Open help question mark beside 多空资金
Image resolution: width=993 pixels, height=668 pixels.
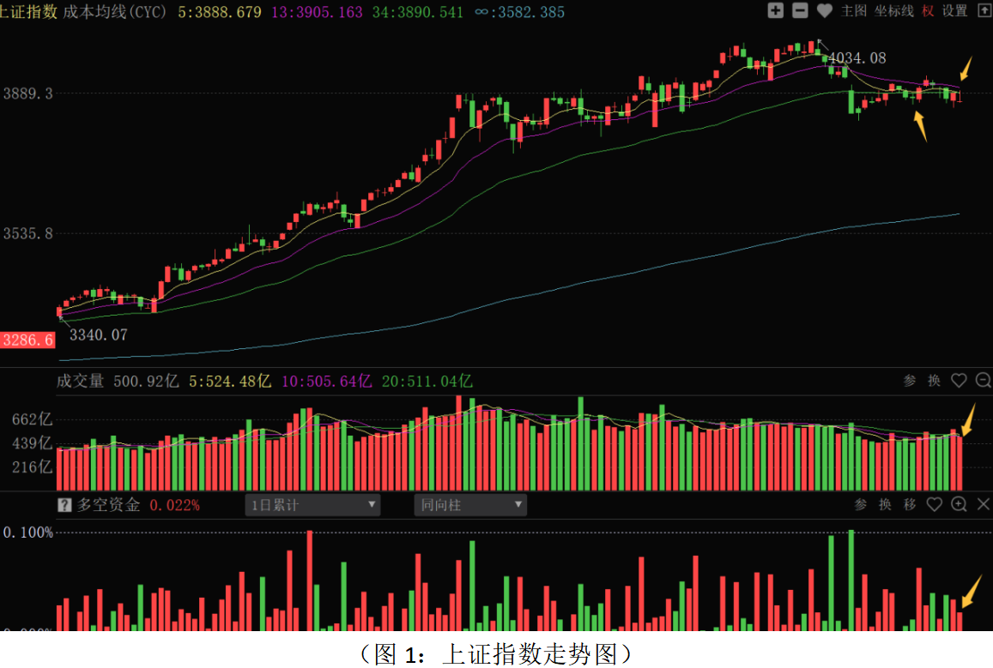[x=64, y=505]
